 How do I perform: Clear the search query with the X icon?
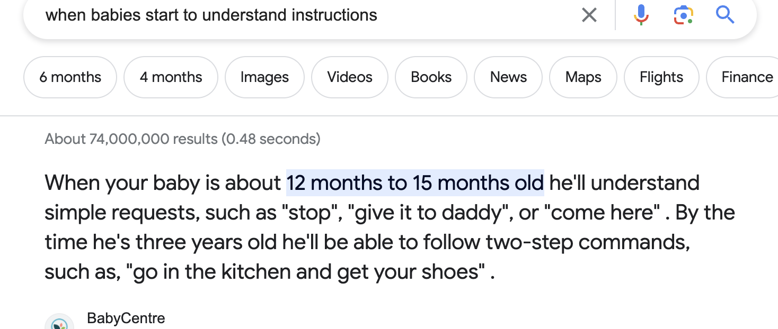point(589,15)
